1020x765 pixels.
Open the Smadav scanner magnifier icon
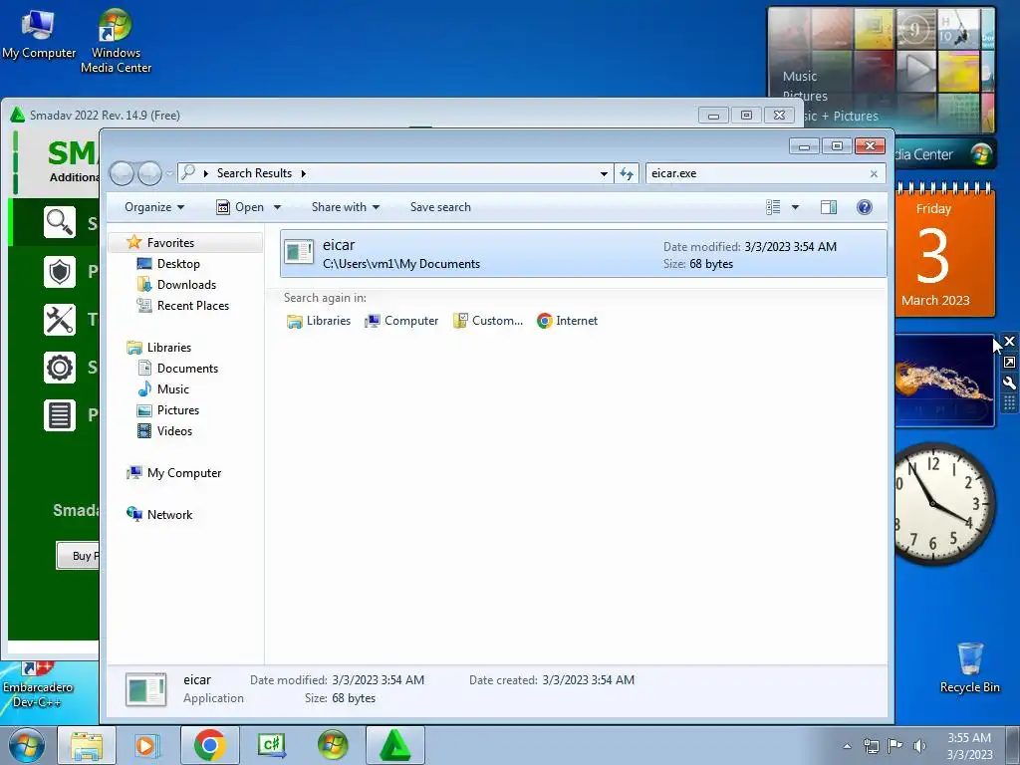60,222
